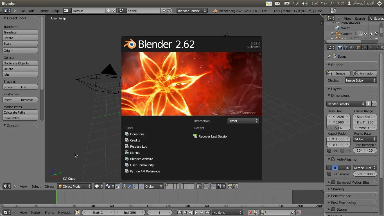Open the Add menu in info header
This screenshot has height=216, width=384.
click(x=32, y=11)
